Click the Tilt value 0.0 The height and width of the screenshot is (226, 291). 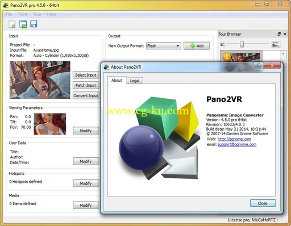28,122
